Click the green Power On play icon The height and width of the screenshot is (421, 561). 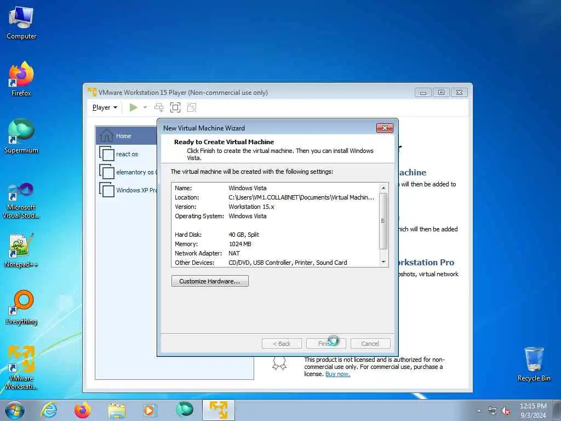click(x=134, y=107)
